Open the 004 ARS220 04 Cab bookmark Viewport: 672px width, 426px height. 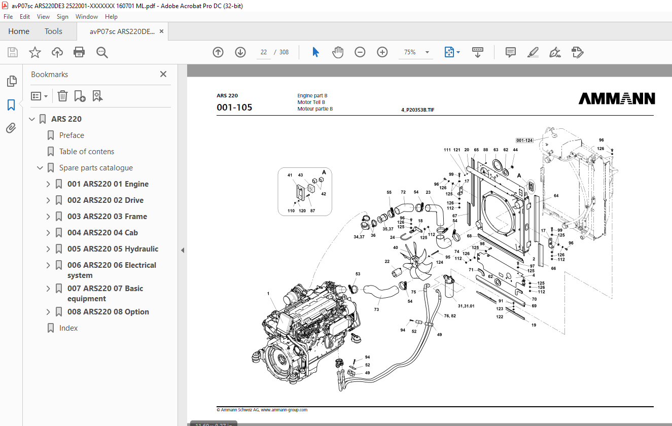tap(102, 233)
